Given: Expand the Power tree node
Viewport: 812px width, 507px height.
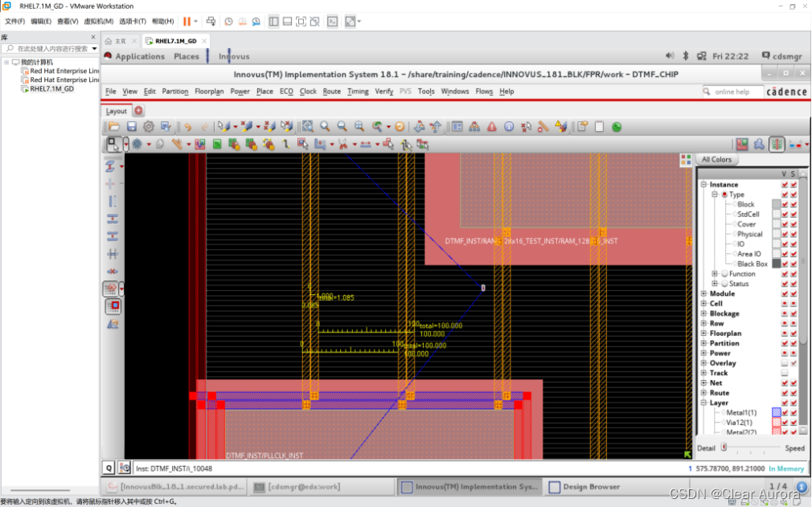Looking at the screenshot, I should [x=703, y=354].
